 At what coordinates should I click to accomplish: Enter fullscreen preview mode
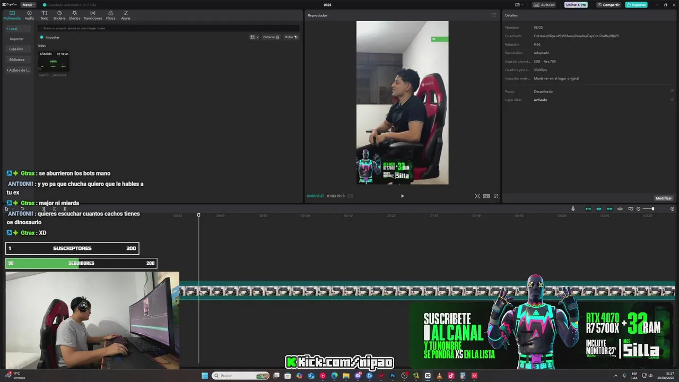(x=496, y=196)
